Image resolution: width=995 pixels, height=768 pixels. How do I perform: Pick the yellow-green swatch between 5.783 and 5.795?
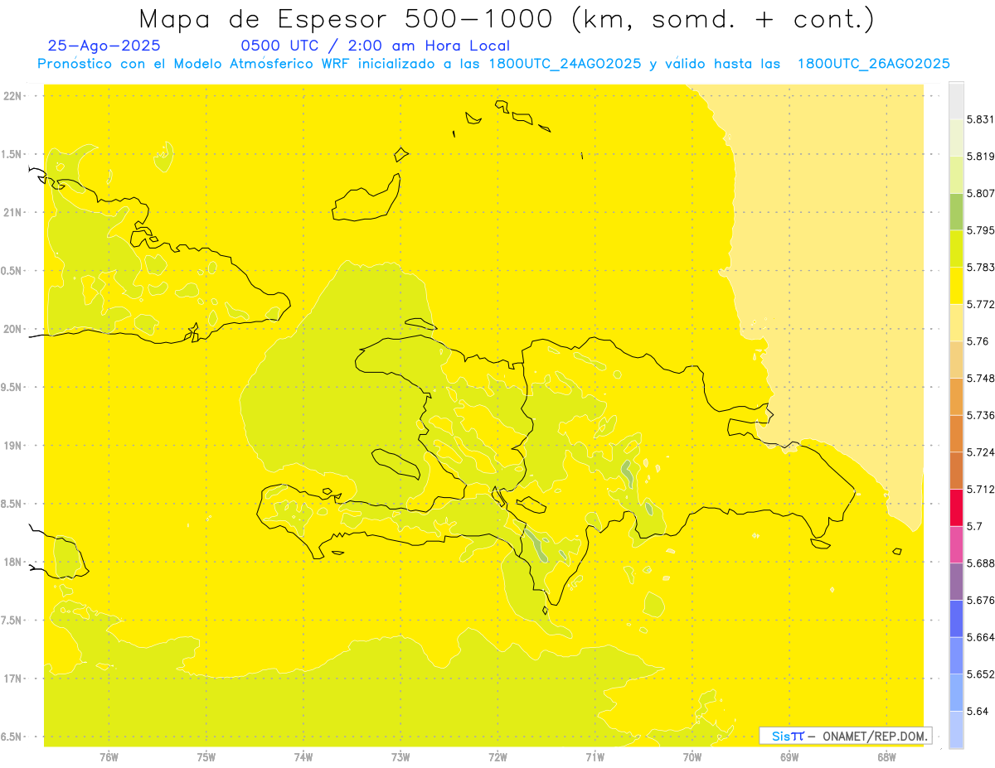point(956,249)
